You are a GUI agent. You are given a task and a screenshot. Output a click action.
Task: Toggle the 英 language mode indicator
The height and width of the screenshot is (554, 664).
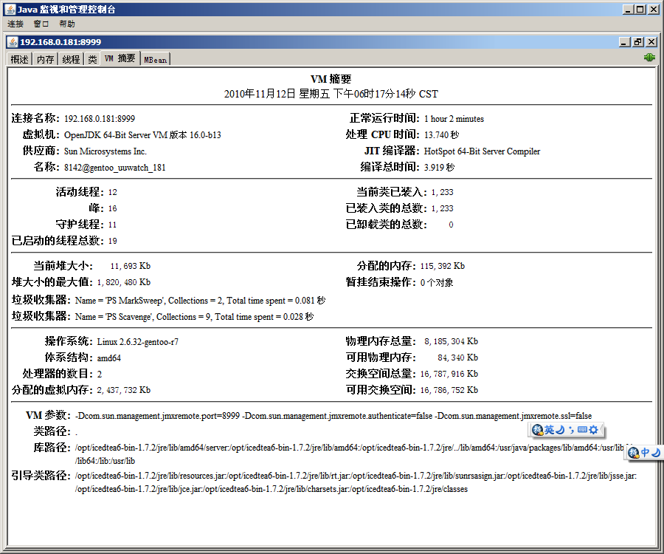tap(549, 430)
